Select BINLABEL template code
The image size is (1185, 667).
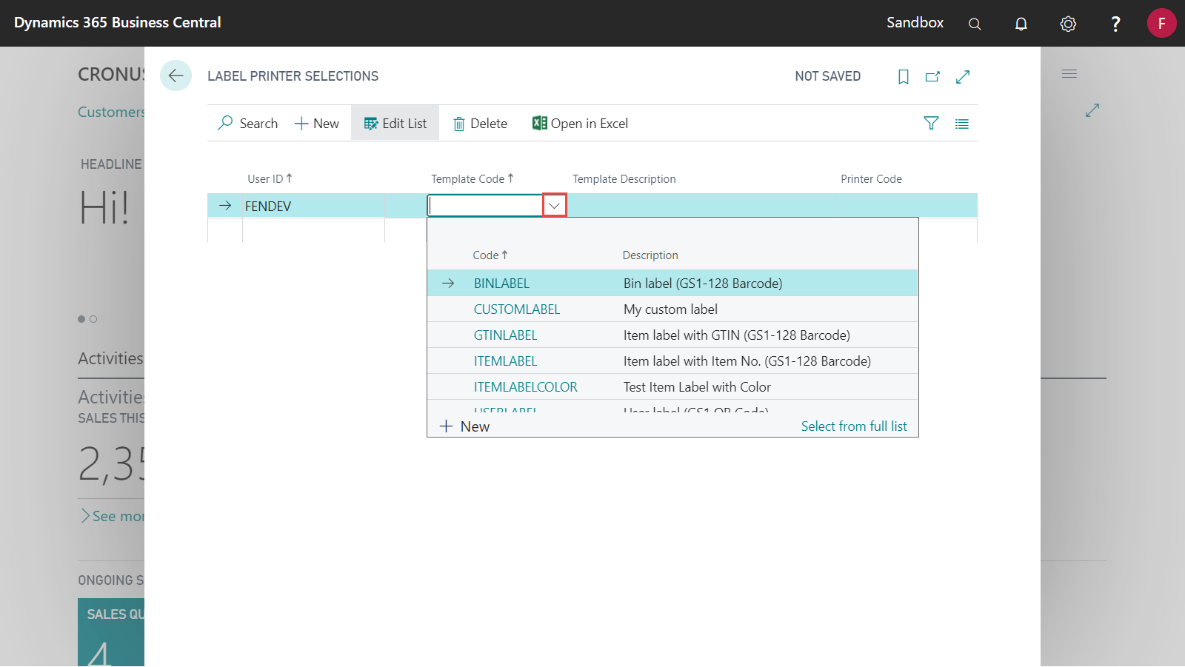pos(501,284)
